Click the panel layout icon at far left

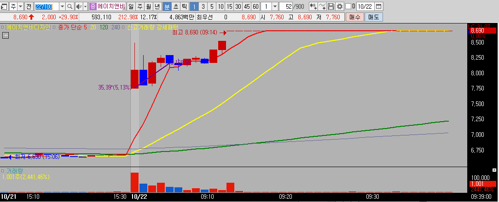[5, 6]
